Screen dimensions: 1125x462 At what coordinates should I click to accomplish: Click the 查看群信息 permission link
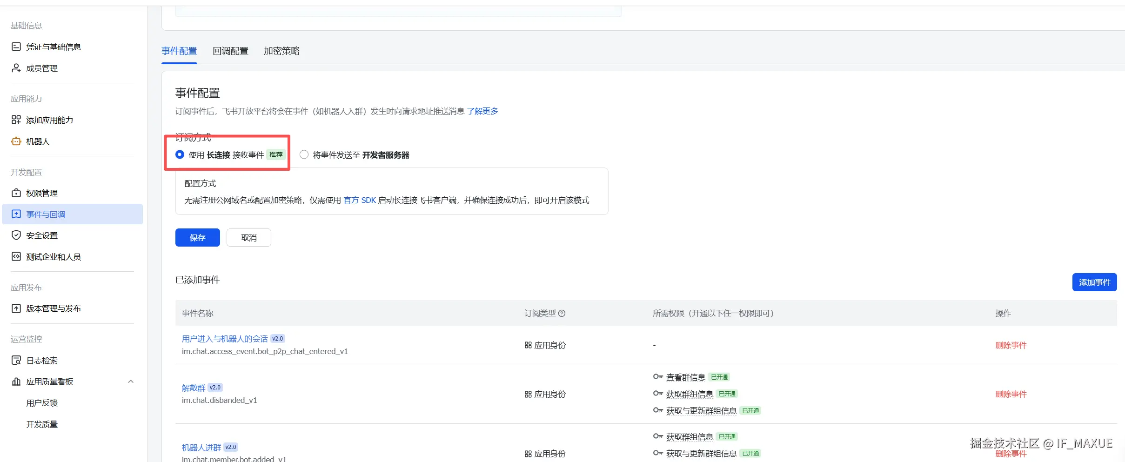[686, 377]
